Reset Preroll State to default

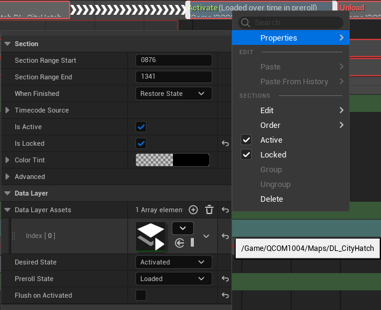point(225,279)
